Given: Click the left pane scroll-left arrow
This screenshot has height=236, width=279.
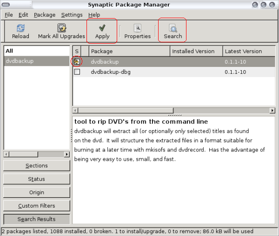Looking at the screenshot, I should (x=7, y=154).
